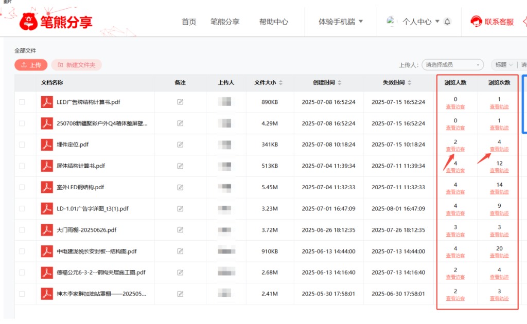Check the box for LED广告牌结构计算书.pdf
The width and height of the screenshot is (527, 324).
pyautogui.click(x=22, y=102)
